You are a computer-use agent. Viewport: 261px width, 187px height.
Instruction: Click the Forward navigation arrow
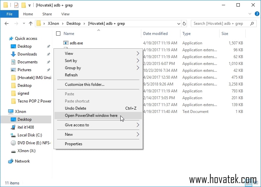tap(16, 23)
